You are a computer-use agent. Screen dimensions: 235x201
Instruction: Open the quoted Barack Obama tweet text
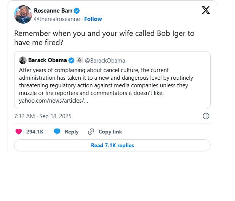coord(106,81)
